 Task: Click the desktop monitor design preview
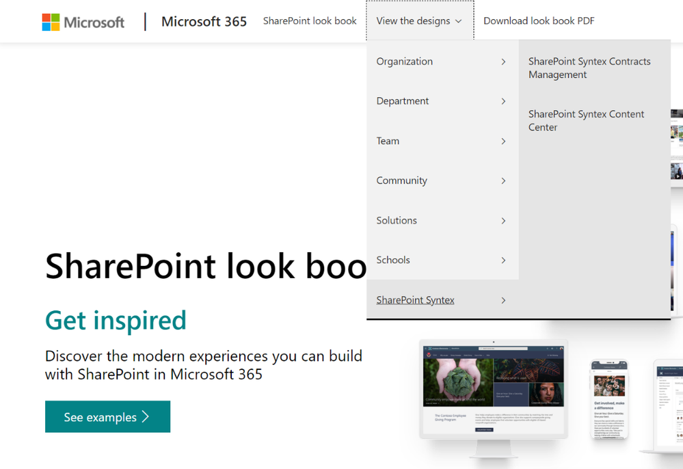(494, 399)
